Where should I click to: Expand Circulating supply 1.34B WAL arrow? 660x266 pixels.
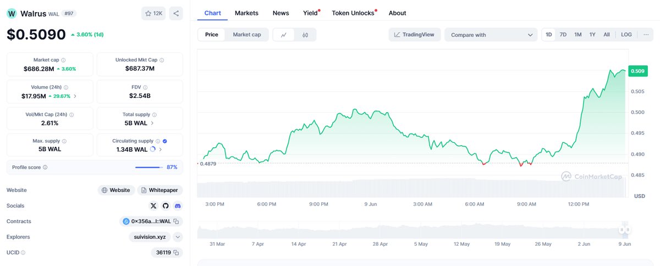pyautogui.click(x=160, y=149)
